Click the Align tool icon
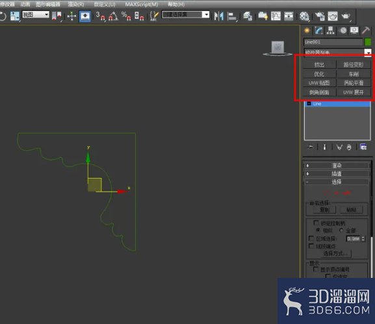The image size is (375, 324). (232, 16)
